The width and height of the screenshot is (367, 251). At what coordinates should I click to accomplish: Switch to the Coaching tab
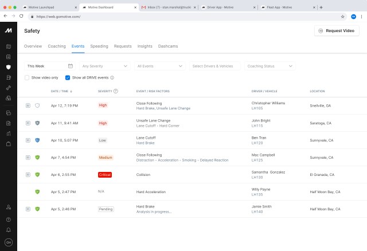[57, 46]
